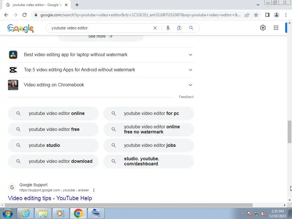The width and height of the screenshot is (292, 219).
Task: Send Feedback on related questions
Action: tap(186, 97)
